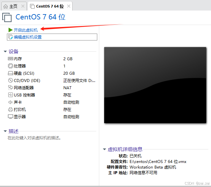
Task: Open the USB 控制器 device entry
Action: coord(24,95)
